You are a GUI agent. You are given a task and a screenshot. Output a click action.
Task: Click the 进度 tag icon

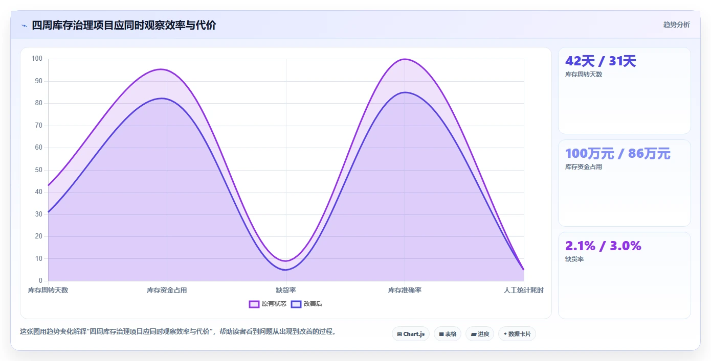[x=474, y=334]
